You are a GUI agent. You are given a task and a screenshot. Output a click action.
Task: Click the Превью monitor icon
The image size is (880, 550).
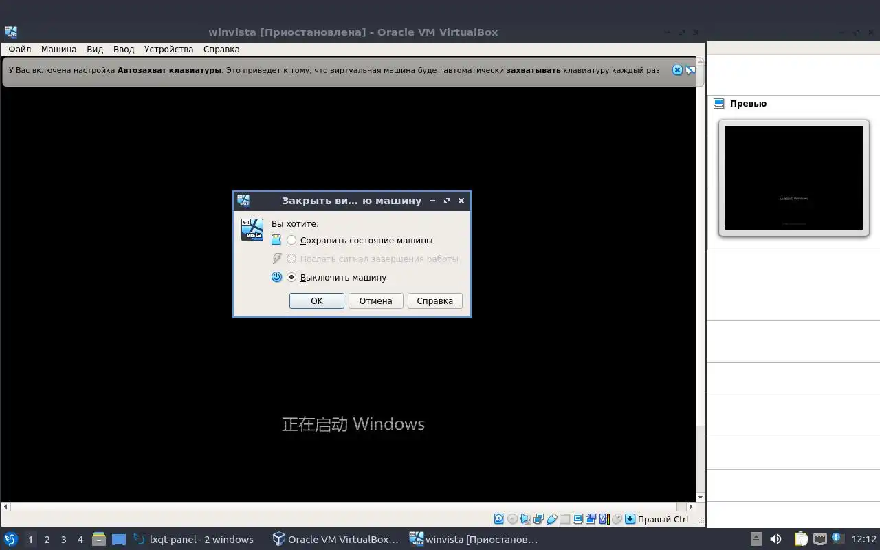point(719,104)
